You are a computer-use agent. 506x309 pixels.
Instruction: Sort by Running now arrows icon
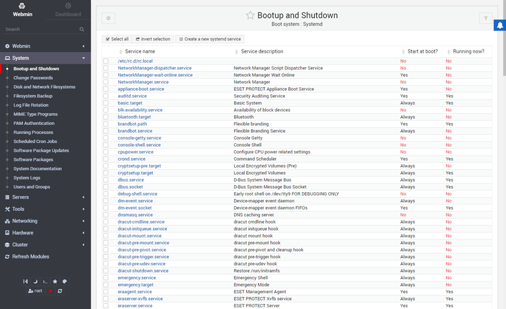pyautogui.click(x=449, y=52)
